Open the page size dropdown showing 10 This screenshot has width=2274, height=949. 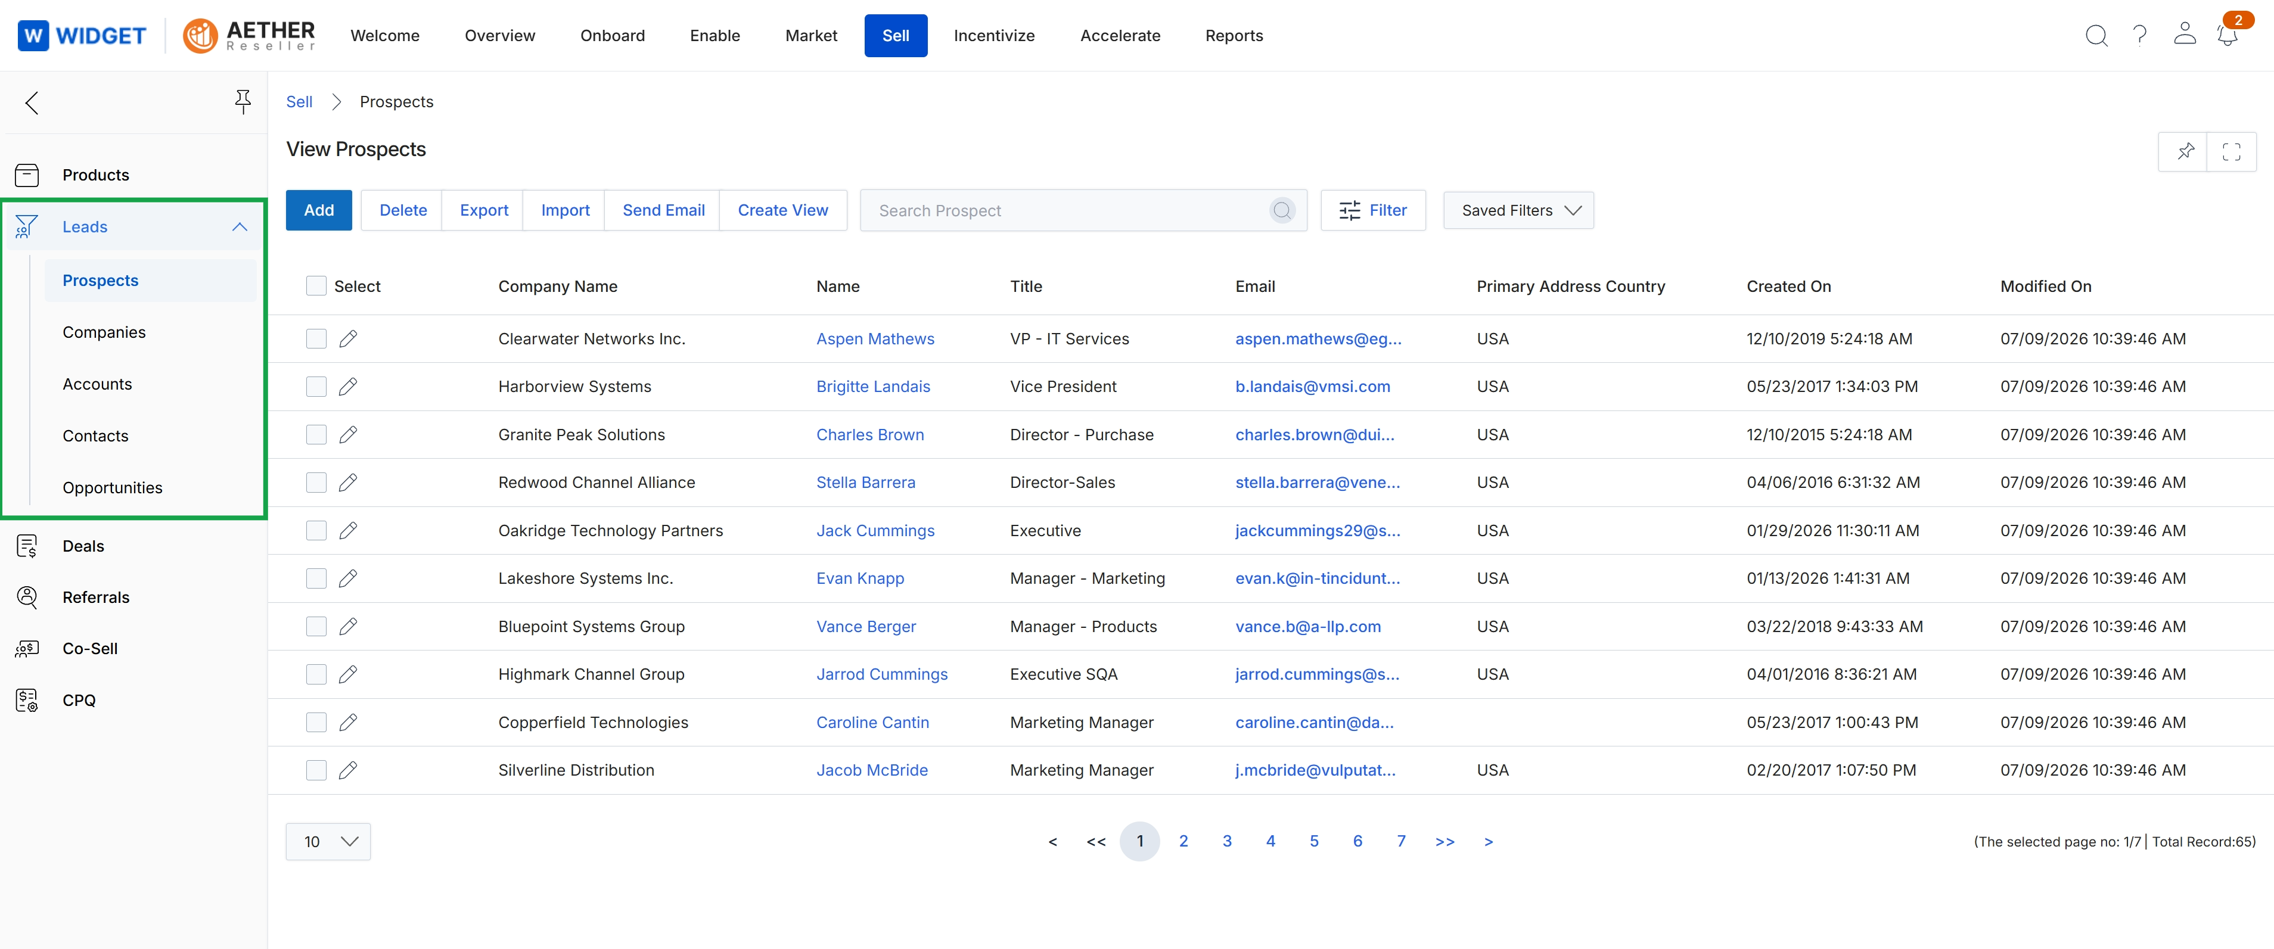328,841
